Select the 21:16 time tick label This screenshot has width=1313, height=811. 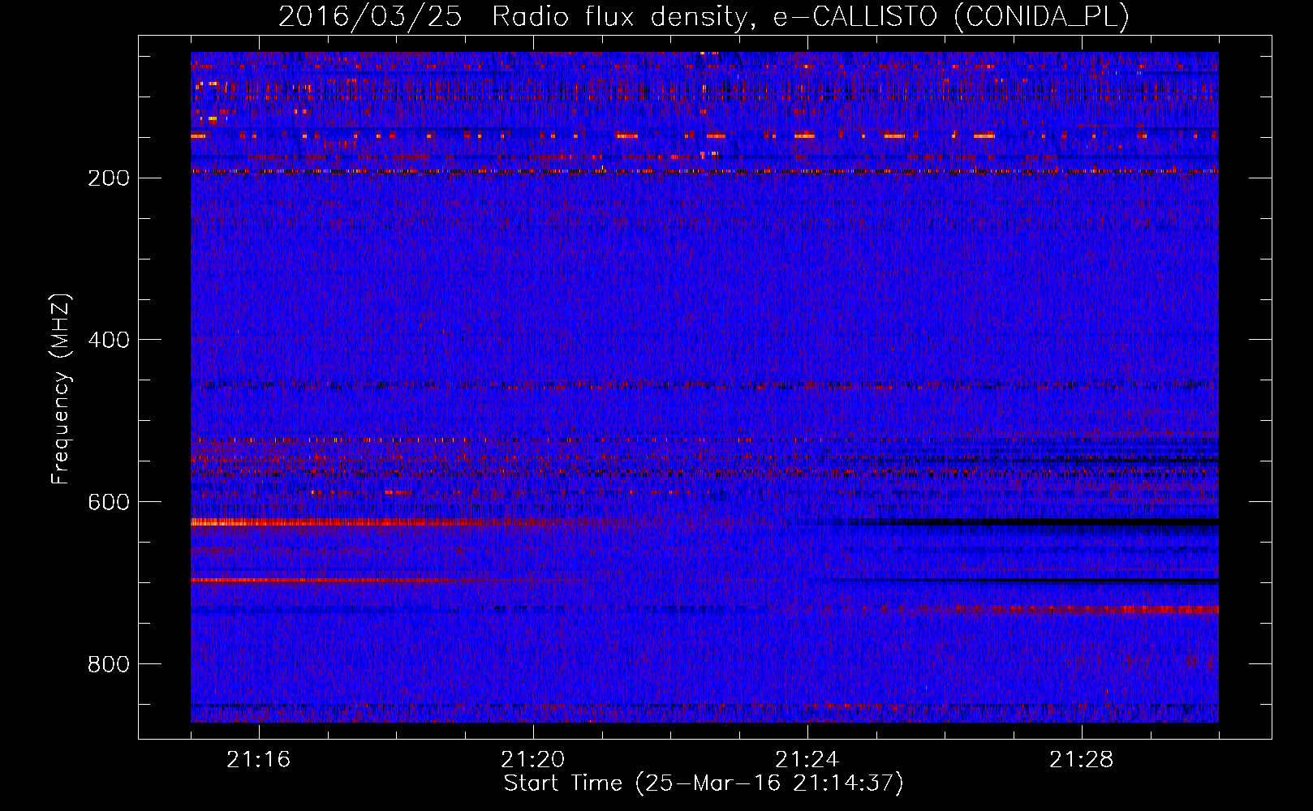(x=258, y=760)
